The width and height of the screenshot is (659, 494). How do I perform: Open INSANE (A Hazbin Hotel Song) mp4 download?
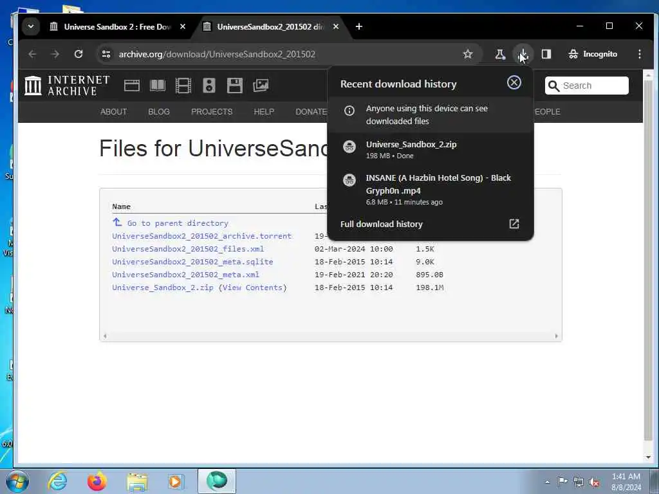click(431, 189)
